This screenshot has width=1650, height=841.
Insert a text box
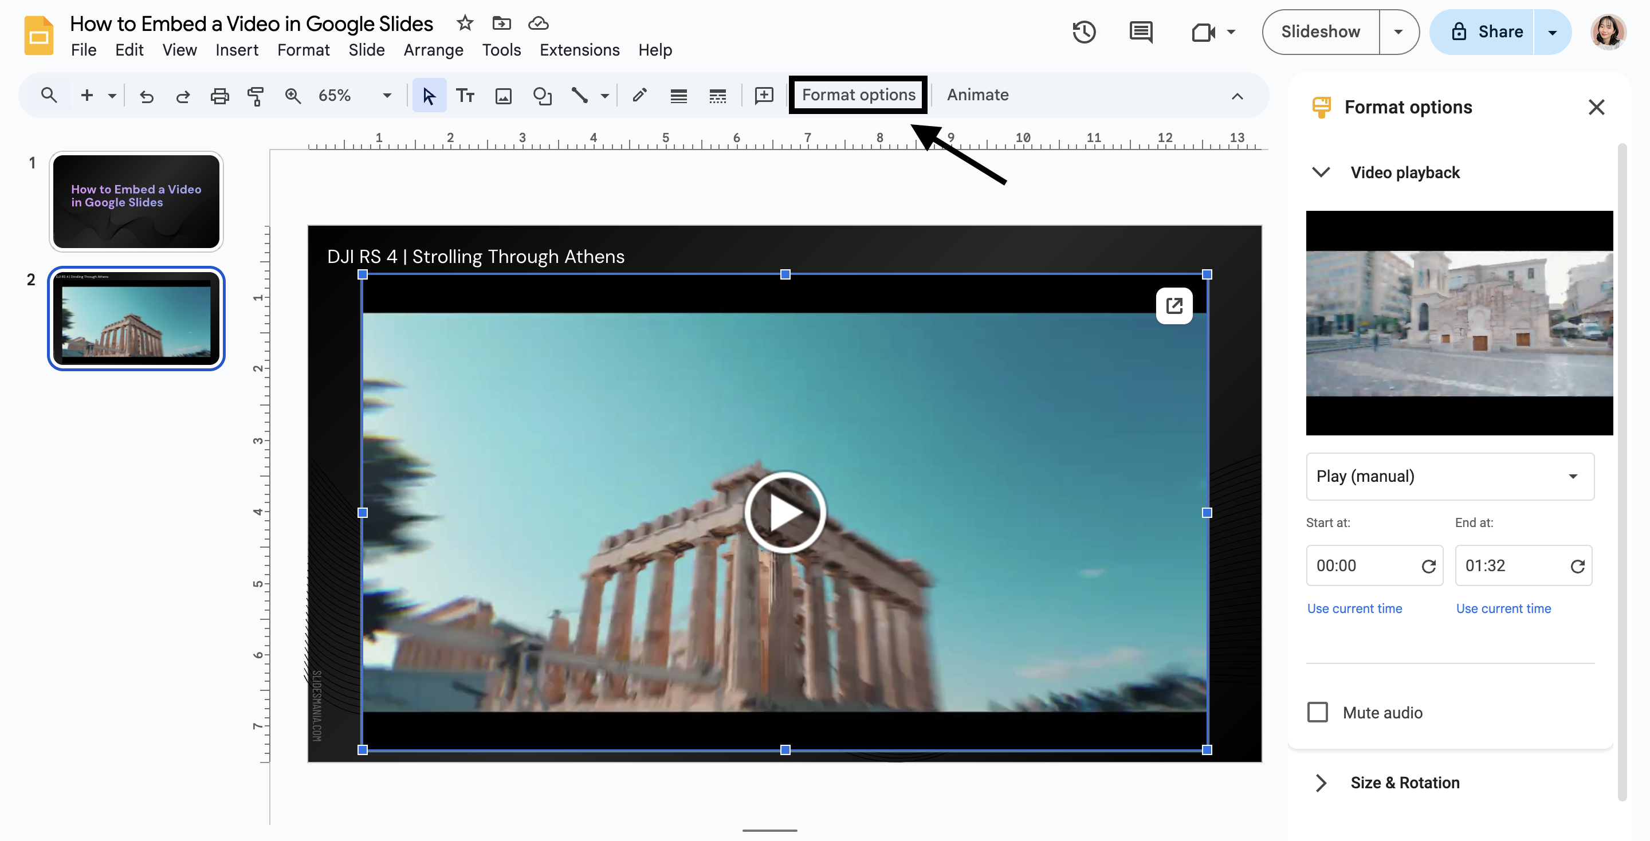(x=465, y=96)
